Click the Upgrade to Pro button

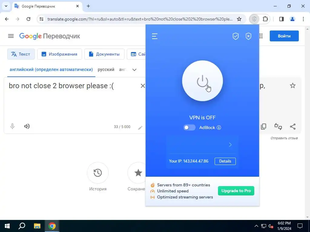236,191
